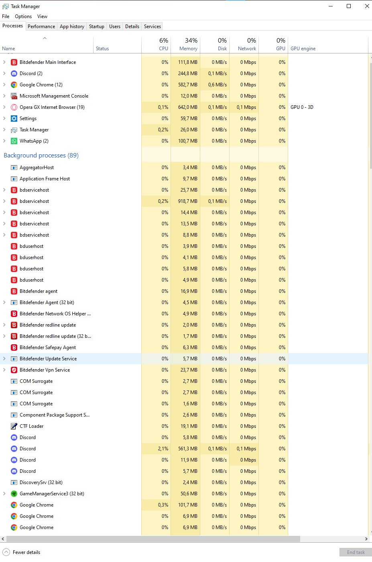Sort by the Network column header
Screen dimensions: 372x562
(x=244, y=45)
